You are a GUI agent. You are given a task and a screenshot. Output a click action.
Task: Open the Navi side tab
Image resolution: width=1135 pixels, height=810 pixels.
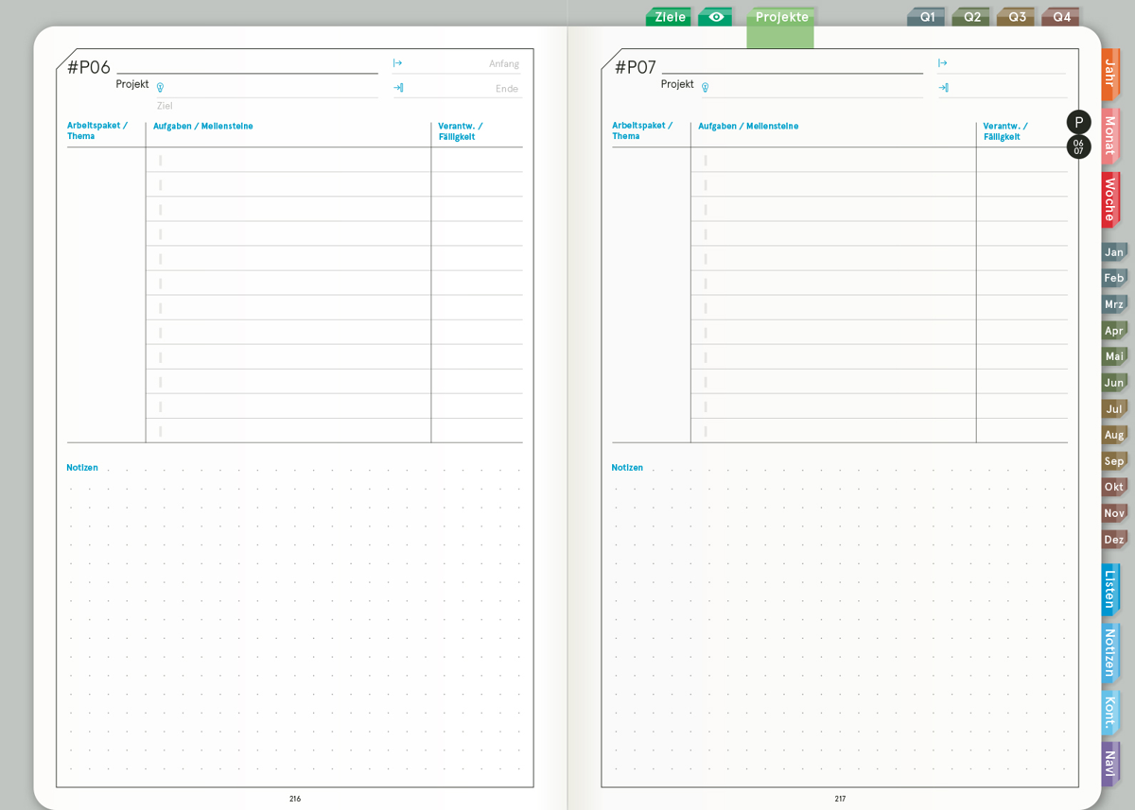(1110, 764)
